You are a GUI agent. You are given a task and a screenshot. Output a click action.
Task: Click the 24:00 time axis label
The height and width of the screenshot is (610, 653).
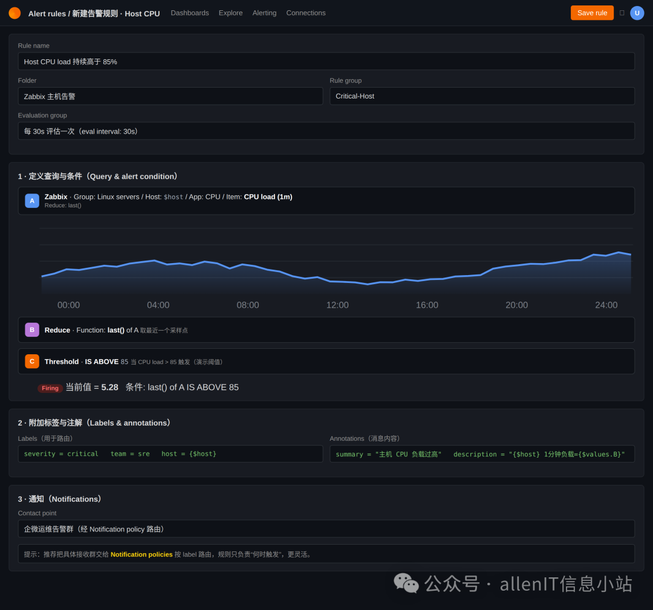606,305
